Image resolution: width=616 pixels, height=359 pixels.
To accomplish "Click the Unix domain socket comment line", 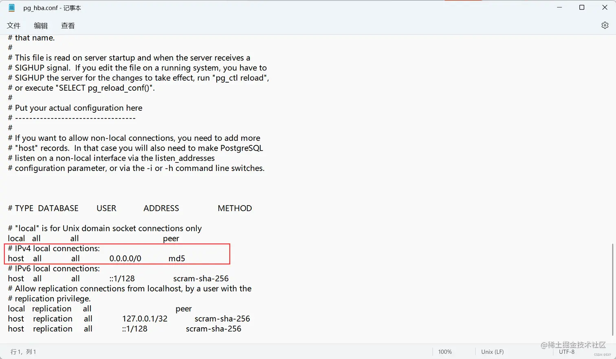I will coord(105,228).
